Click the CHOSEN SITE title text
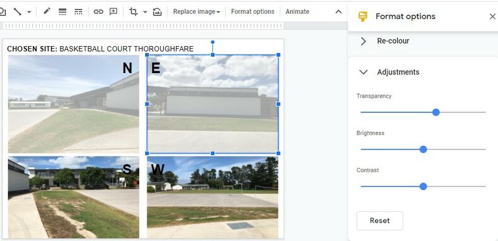The width and height of the screenshot is (498, 241). 100,49
